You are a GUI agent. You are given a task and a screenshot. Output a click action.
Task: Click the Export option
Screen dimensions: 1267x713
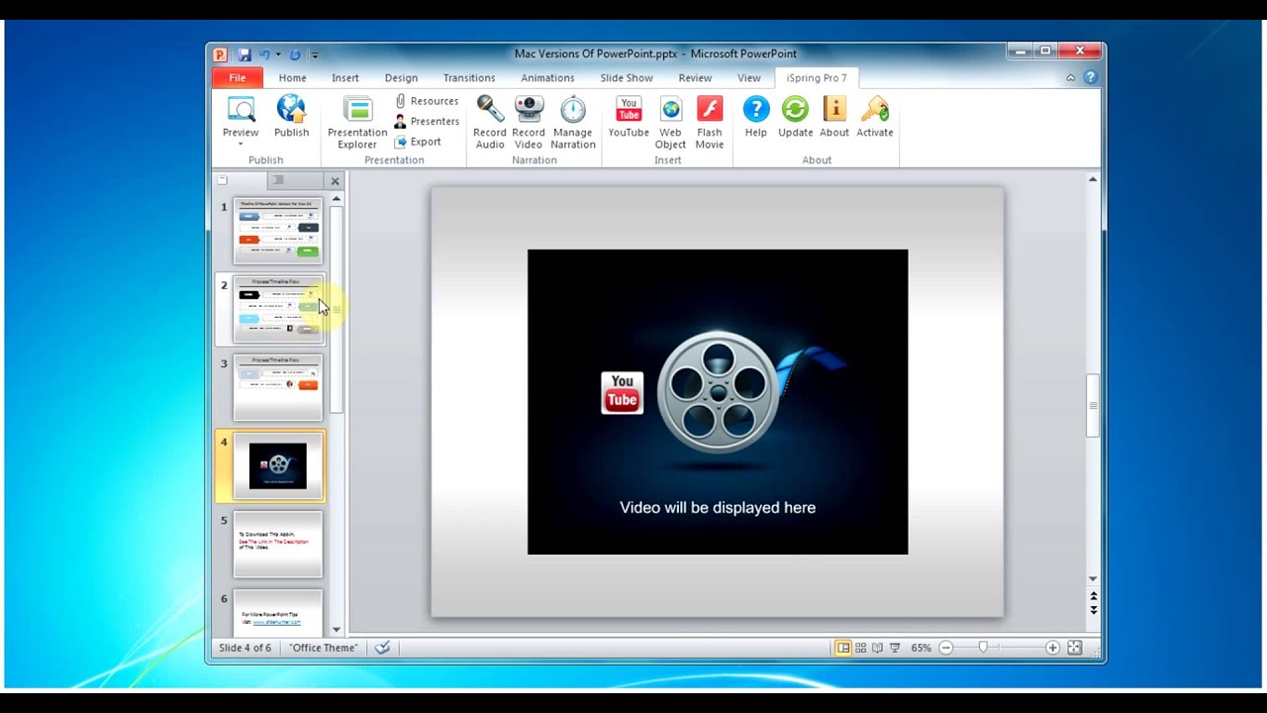coord(418,142)
